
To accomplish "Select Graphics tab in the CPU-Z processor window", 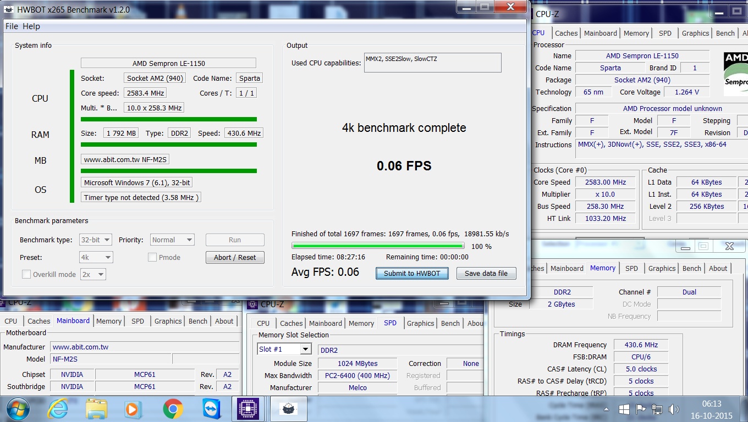I will 695,33.
